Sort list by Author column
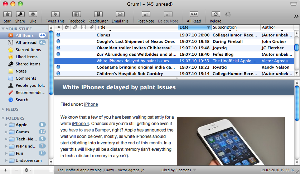300x174 pixels. point(277,27)
